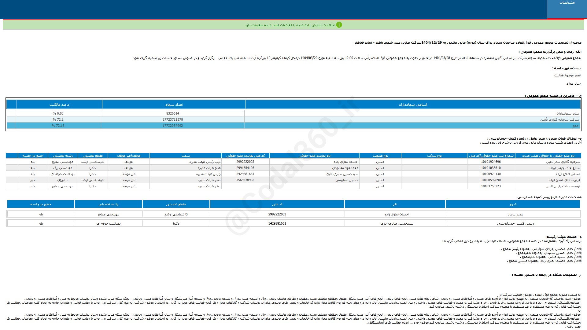Click registration number 10100974130
This screenshot has height=330, width=587.
click(491, 174)
